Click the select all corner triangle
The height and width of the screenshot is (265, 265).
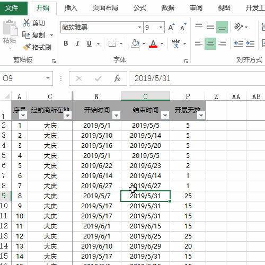pyautogui.click(x=7, y=96)
